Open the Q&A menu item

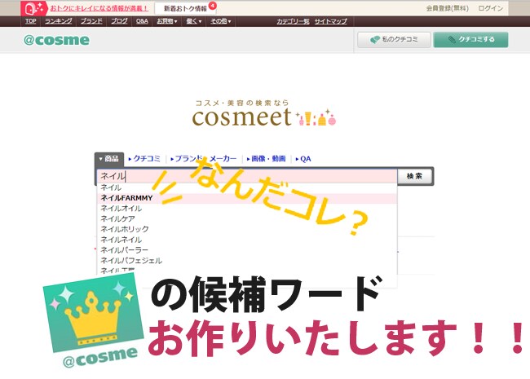tap(142, 21)
